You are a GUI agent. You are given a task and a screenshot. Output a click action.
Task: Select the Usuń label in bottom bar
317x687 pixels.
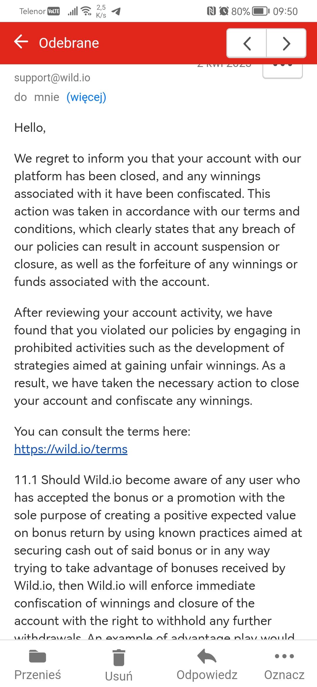(x=119, y=676)
